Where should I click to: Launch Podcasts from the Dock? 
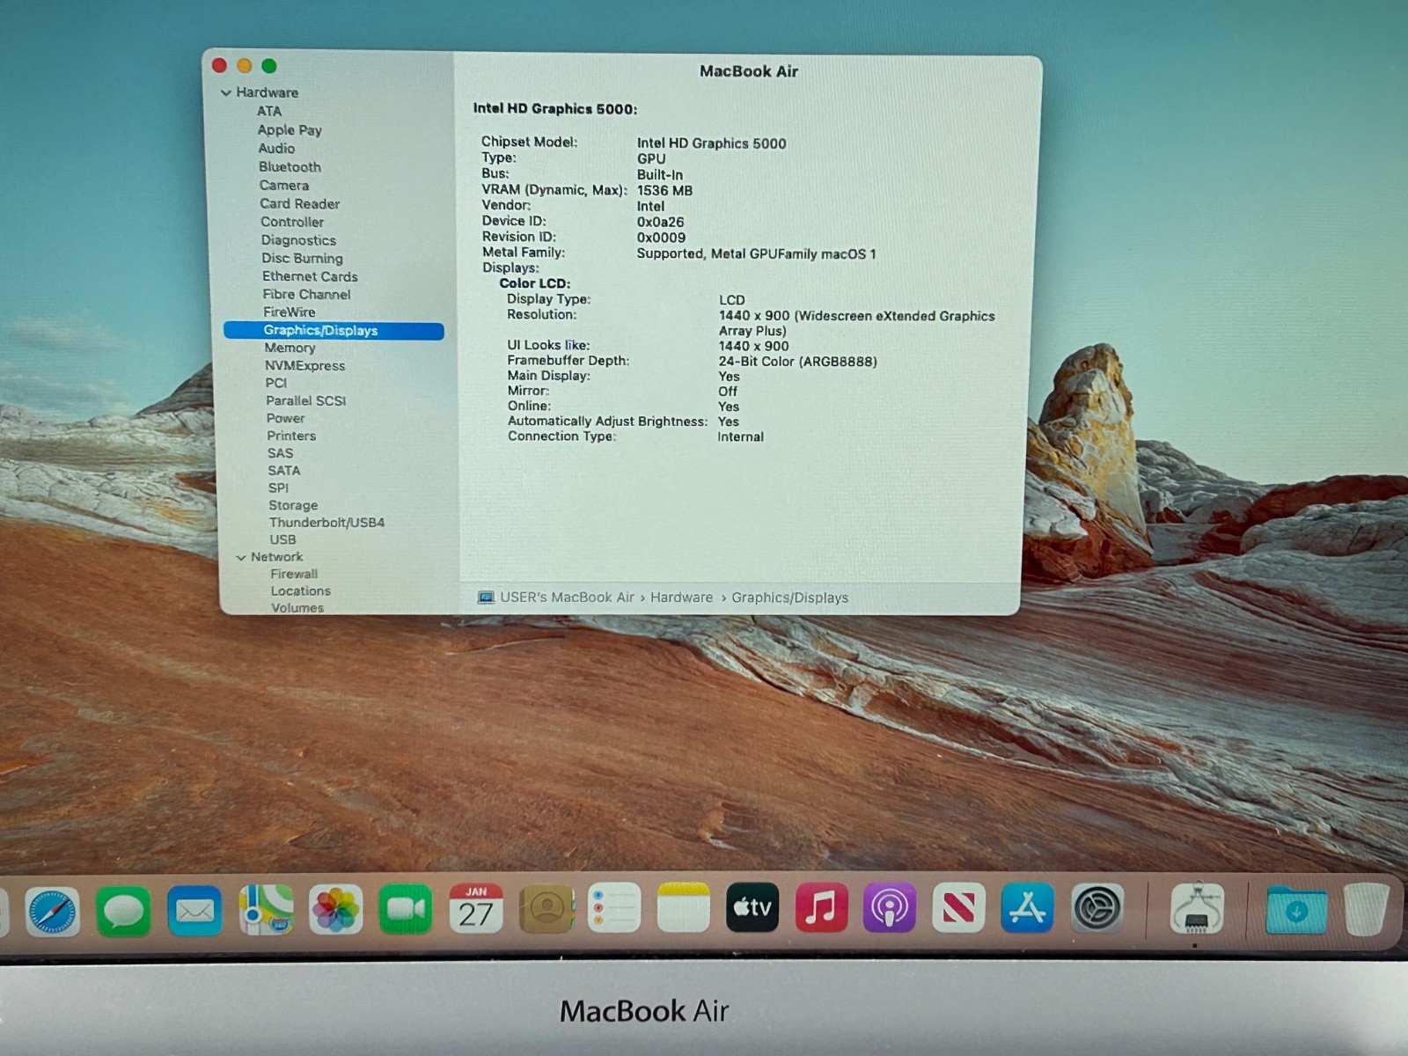click(x=890, y=906)
